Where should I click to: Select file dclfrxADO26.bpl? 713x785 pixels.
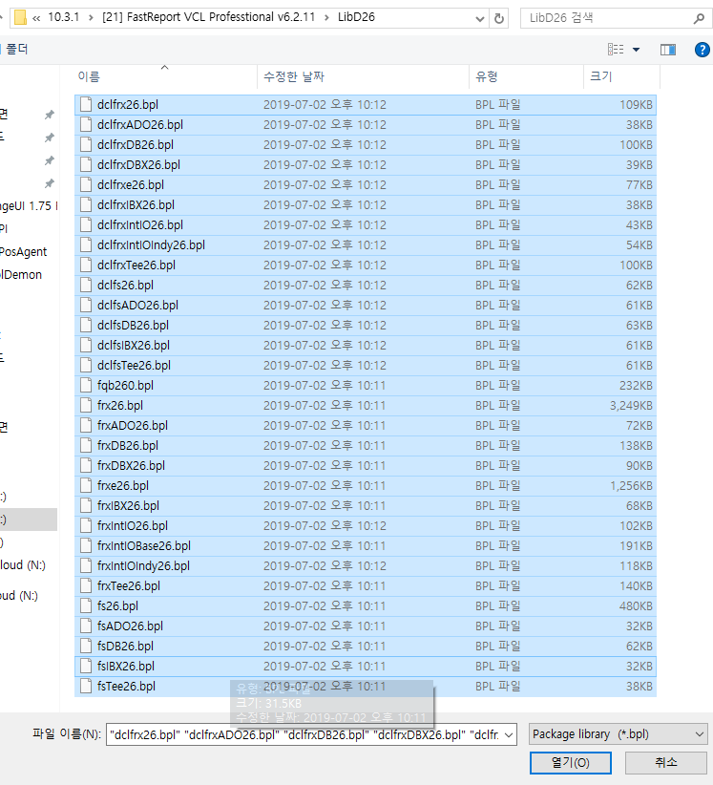[x=366, y=125]
